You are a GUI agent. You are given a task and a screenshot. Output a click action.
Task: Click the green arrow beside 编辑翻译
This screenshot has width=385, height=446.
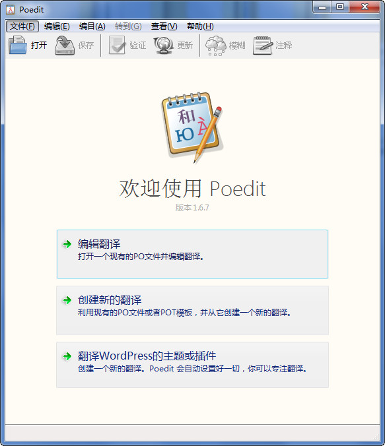(x=67, y=244)
